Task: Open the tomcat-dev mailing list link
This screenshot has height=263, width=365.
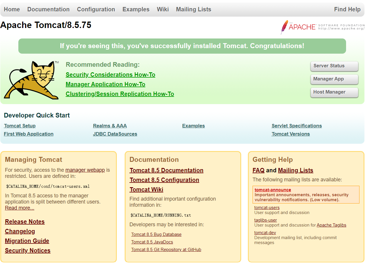Action: click(x=265, y=233)
